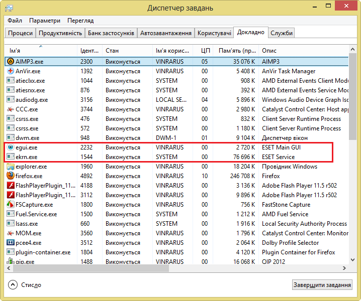Screen dimensions: 361x301
Task: Click the explorer.exe folder icon
Action: 11,167
